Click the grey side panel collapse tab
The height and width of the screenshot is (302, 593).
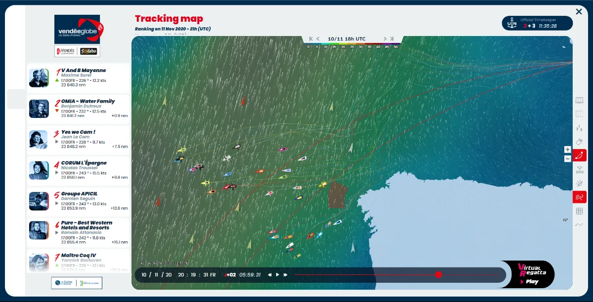[16, 99]
